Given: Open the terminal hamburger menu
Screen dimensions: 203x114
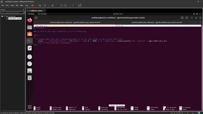Looking at the screenshot, I should point(187,18).
